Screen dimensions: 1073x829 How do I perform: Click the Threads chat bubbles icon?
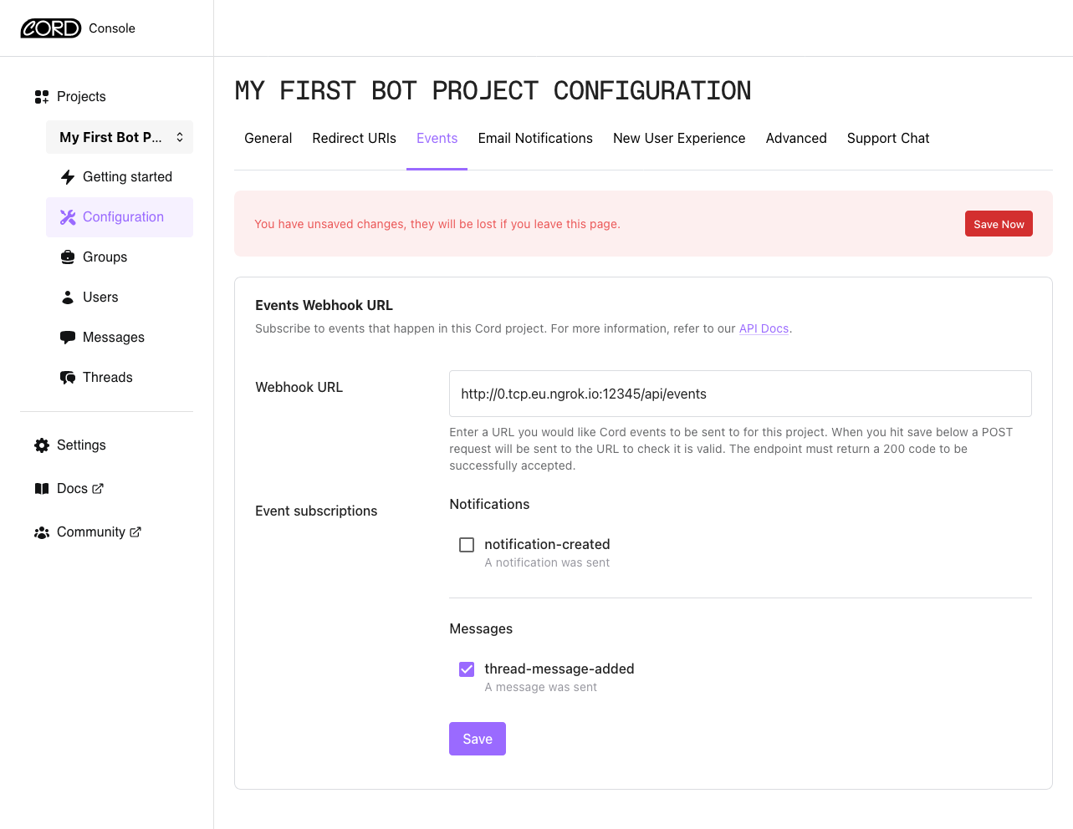[x=68, y=378]
